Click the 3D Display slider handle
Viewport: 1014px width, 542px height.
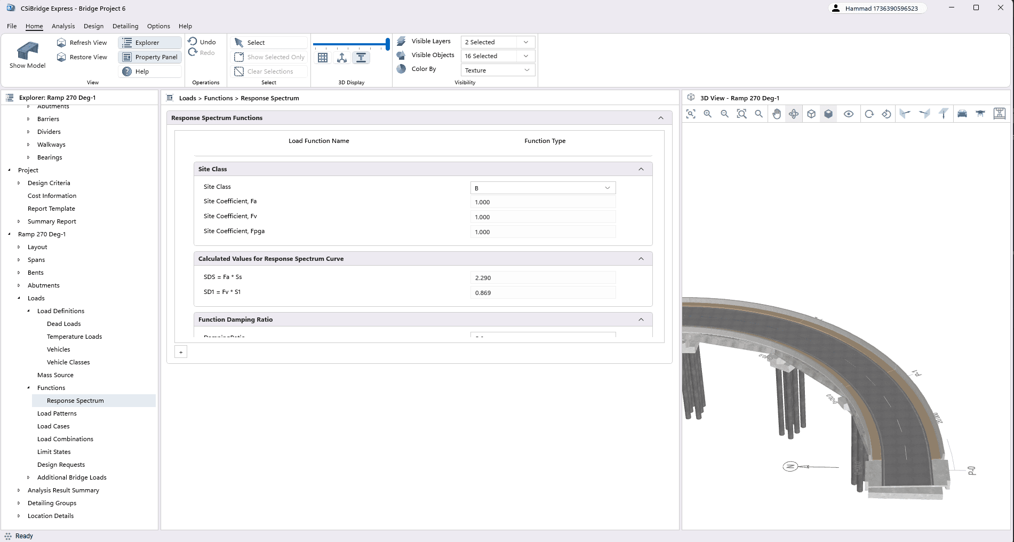click(x=387, y=44)
